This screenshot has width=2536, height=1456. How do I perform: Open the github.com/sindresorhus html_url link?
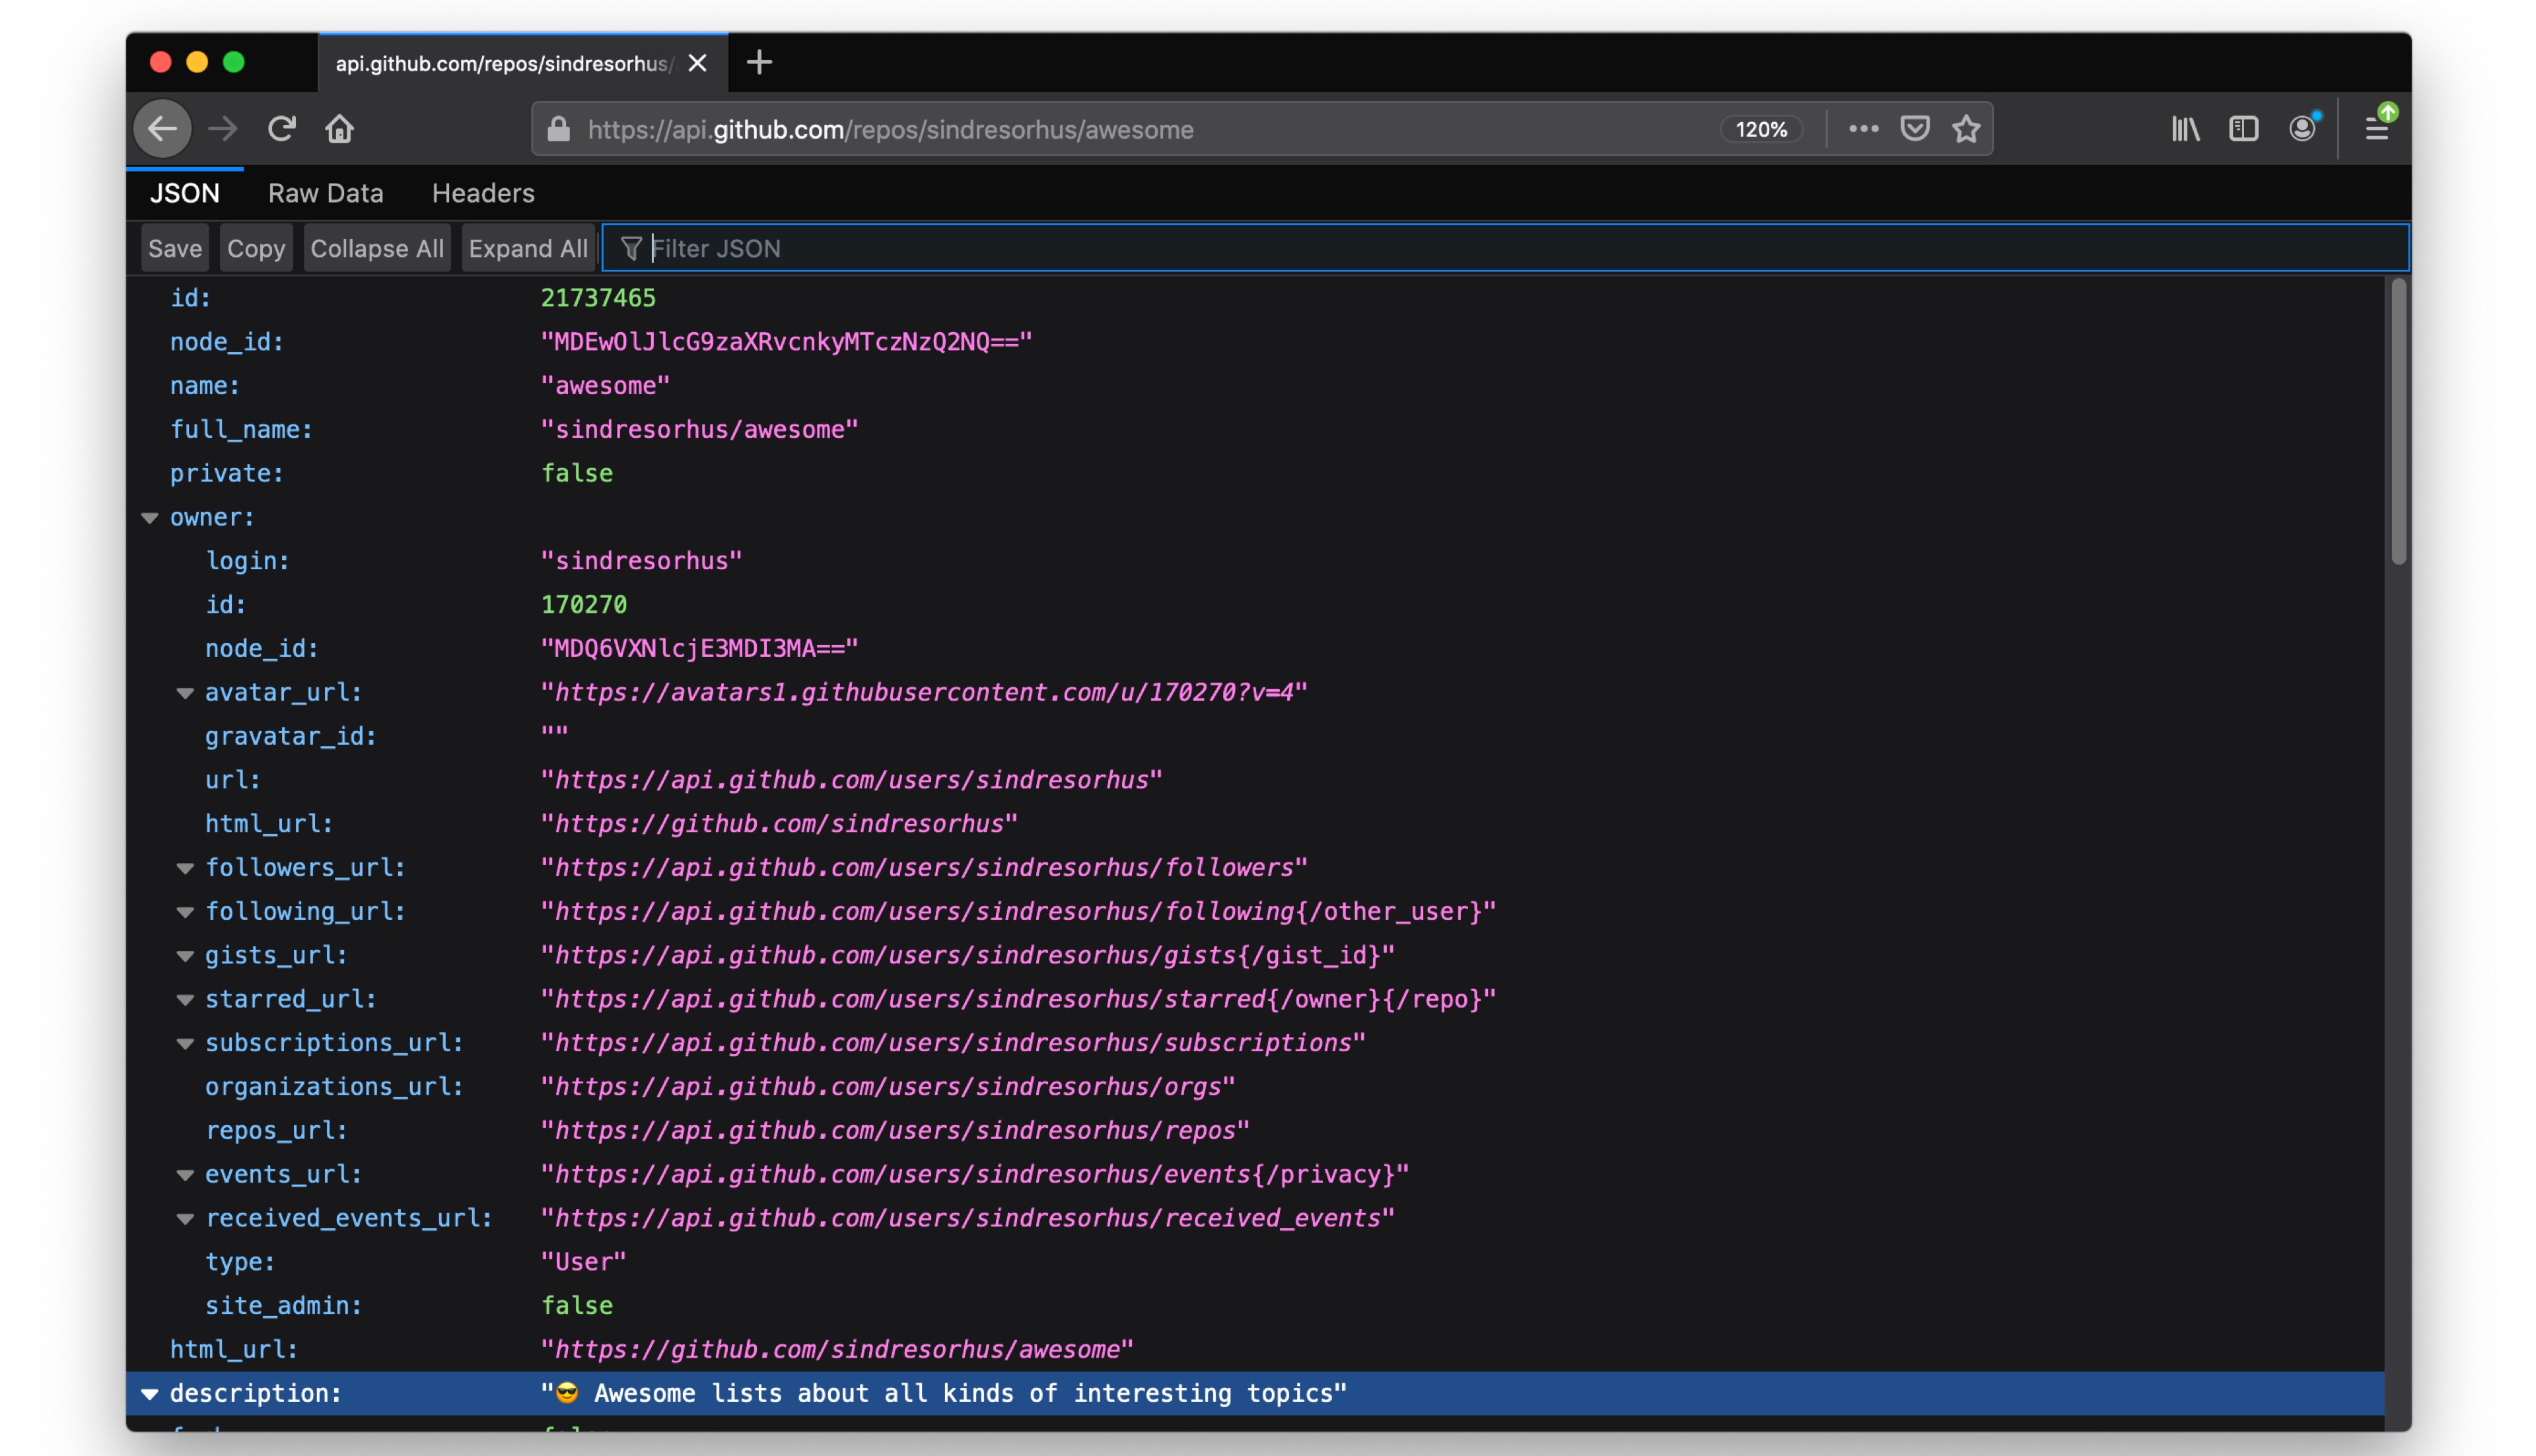coord(779,824)
